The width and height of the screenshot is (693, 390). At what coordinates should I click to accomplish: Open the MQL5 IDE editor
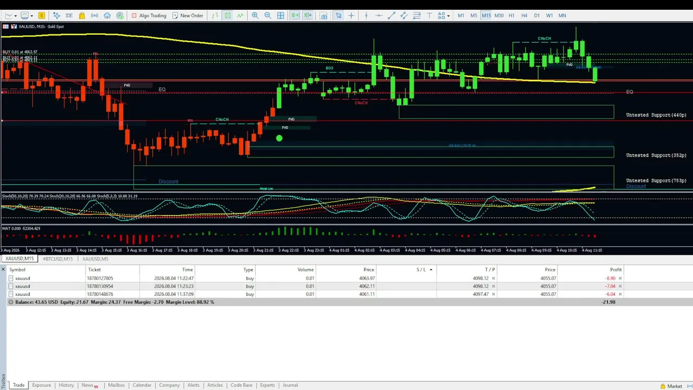69,15
